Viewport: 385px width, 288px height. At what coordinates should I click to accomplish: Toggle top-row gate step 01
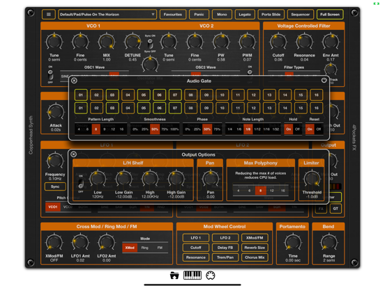(81, 95)
